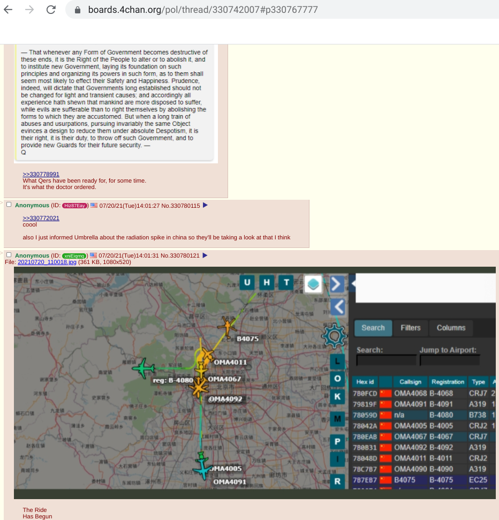The height and width of the screenshot is (520, 499).
Task: Click the green poster ID badge xniEiqmq
Action: (x=74, y=255)
